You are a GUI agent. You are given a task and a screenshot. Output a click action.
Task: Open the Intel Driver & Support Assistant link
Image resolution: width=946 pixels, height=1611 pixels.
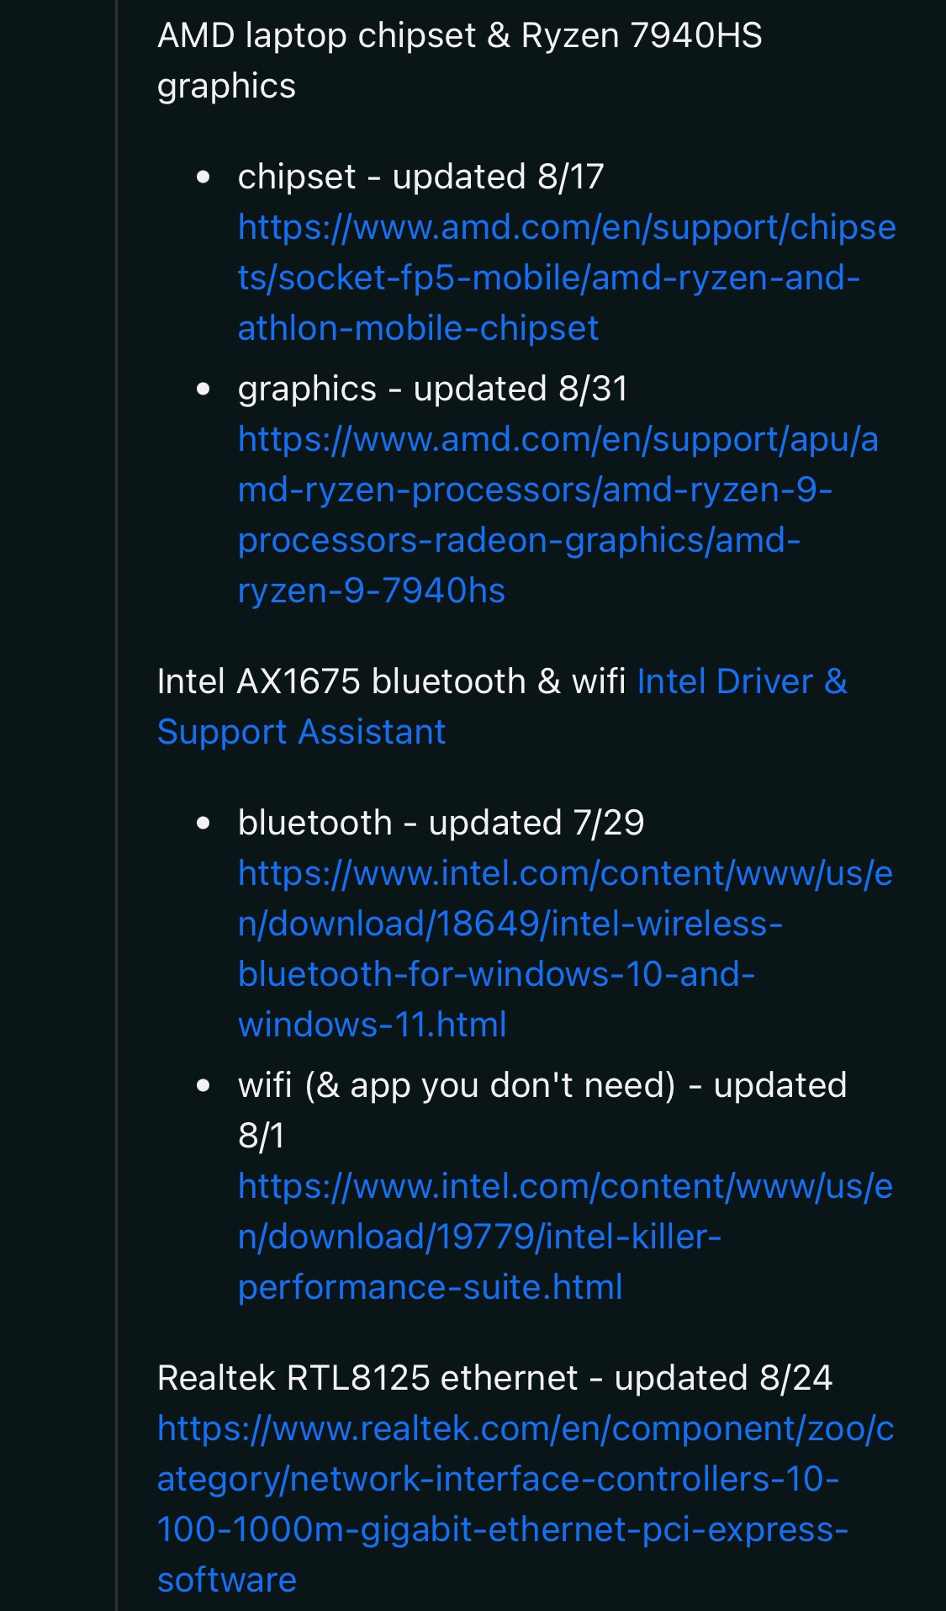click(502, 707)
